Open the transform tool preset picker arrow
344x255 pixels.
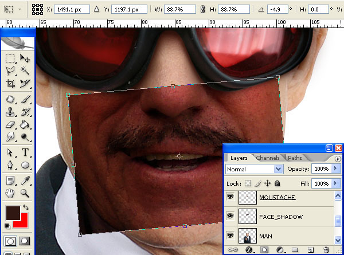20,9
